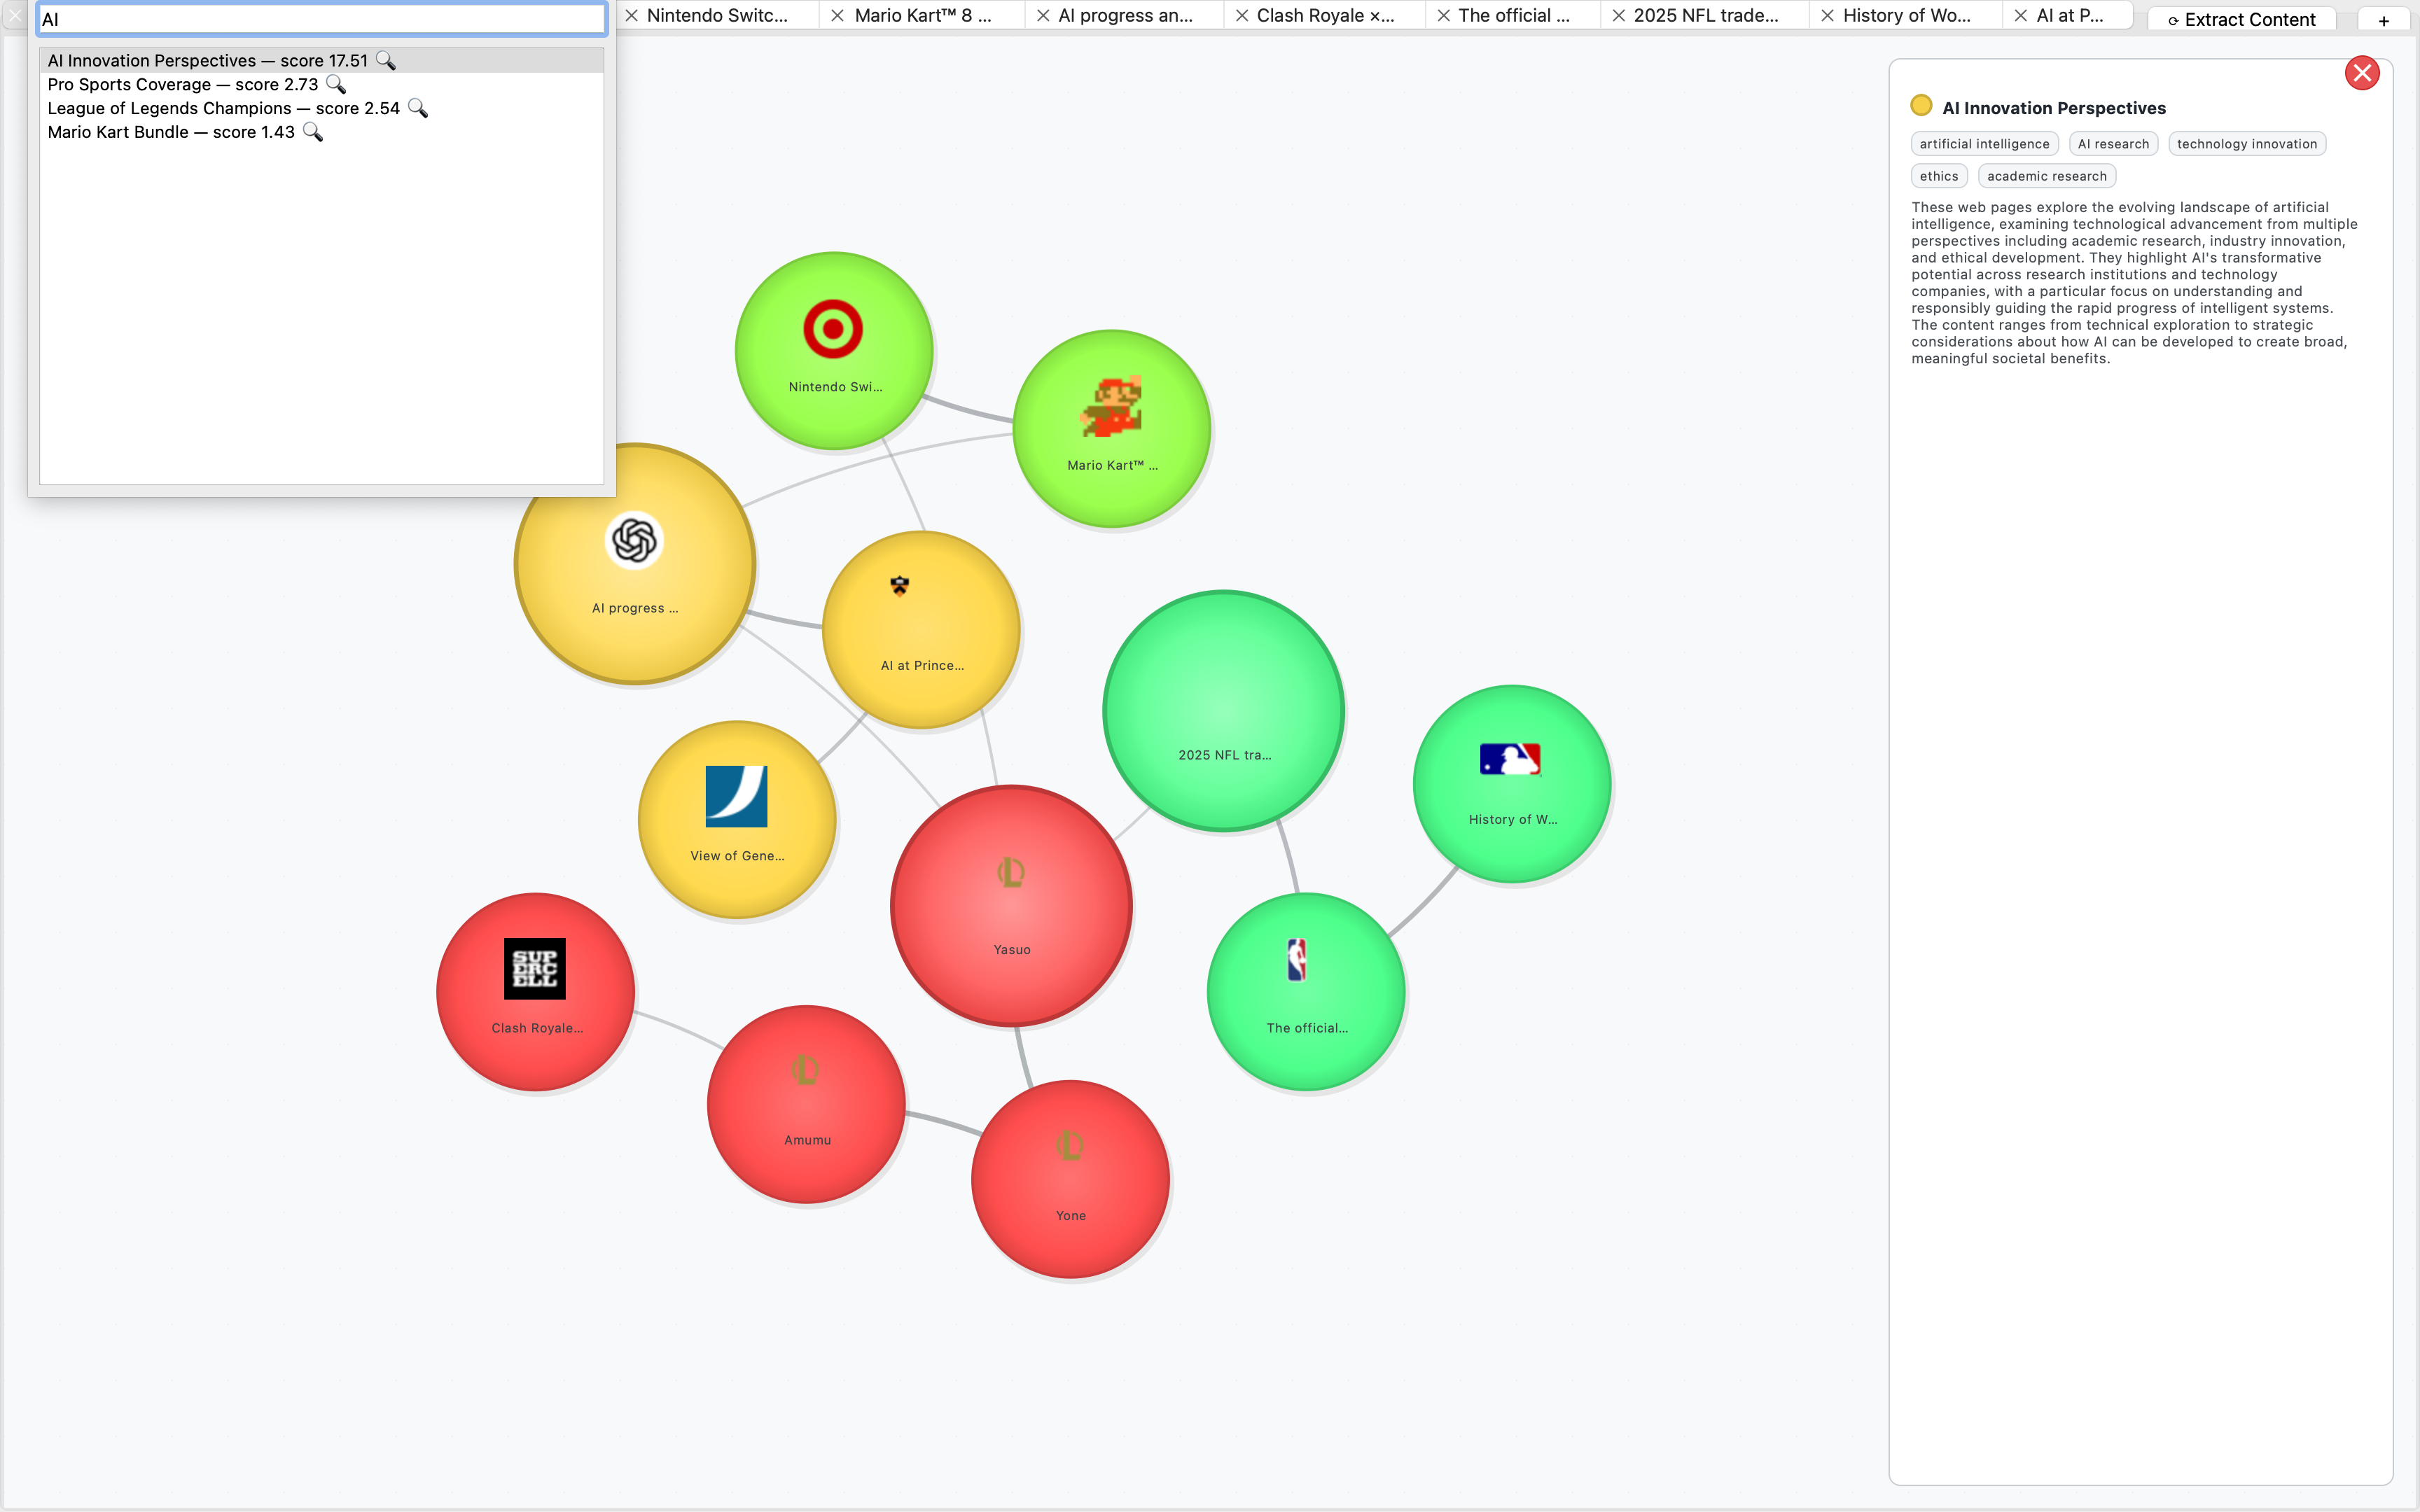
Task: Close the AI Innovation Perspectives info panel
Action: [2361, 73]
